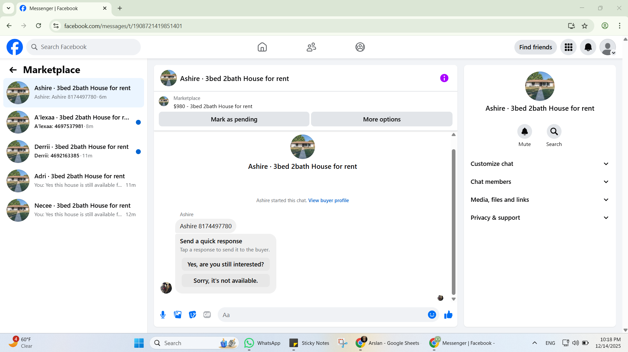Screen dimensions: 628x352
Task: Click Mark as pending button
Action: point(234,119)
